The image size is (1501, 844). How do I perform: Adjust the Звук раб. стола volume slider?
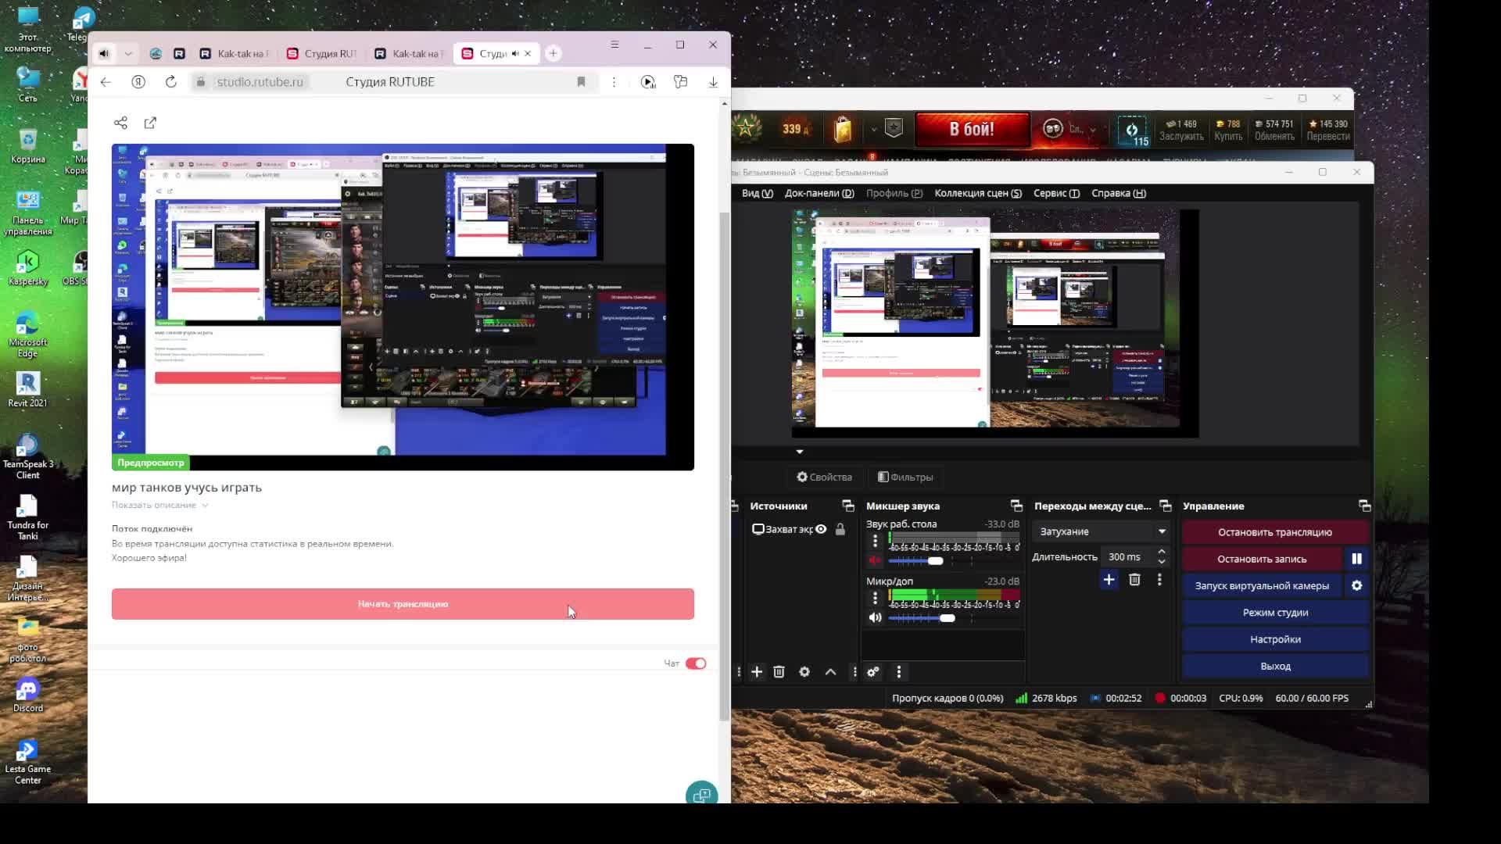(x=935, y=560)
